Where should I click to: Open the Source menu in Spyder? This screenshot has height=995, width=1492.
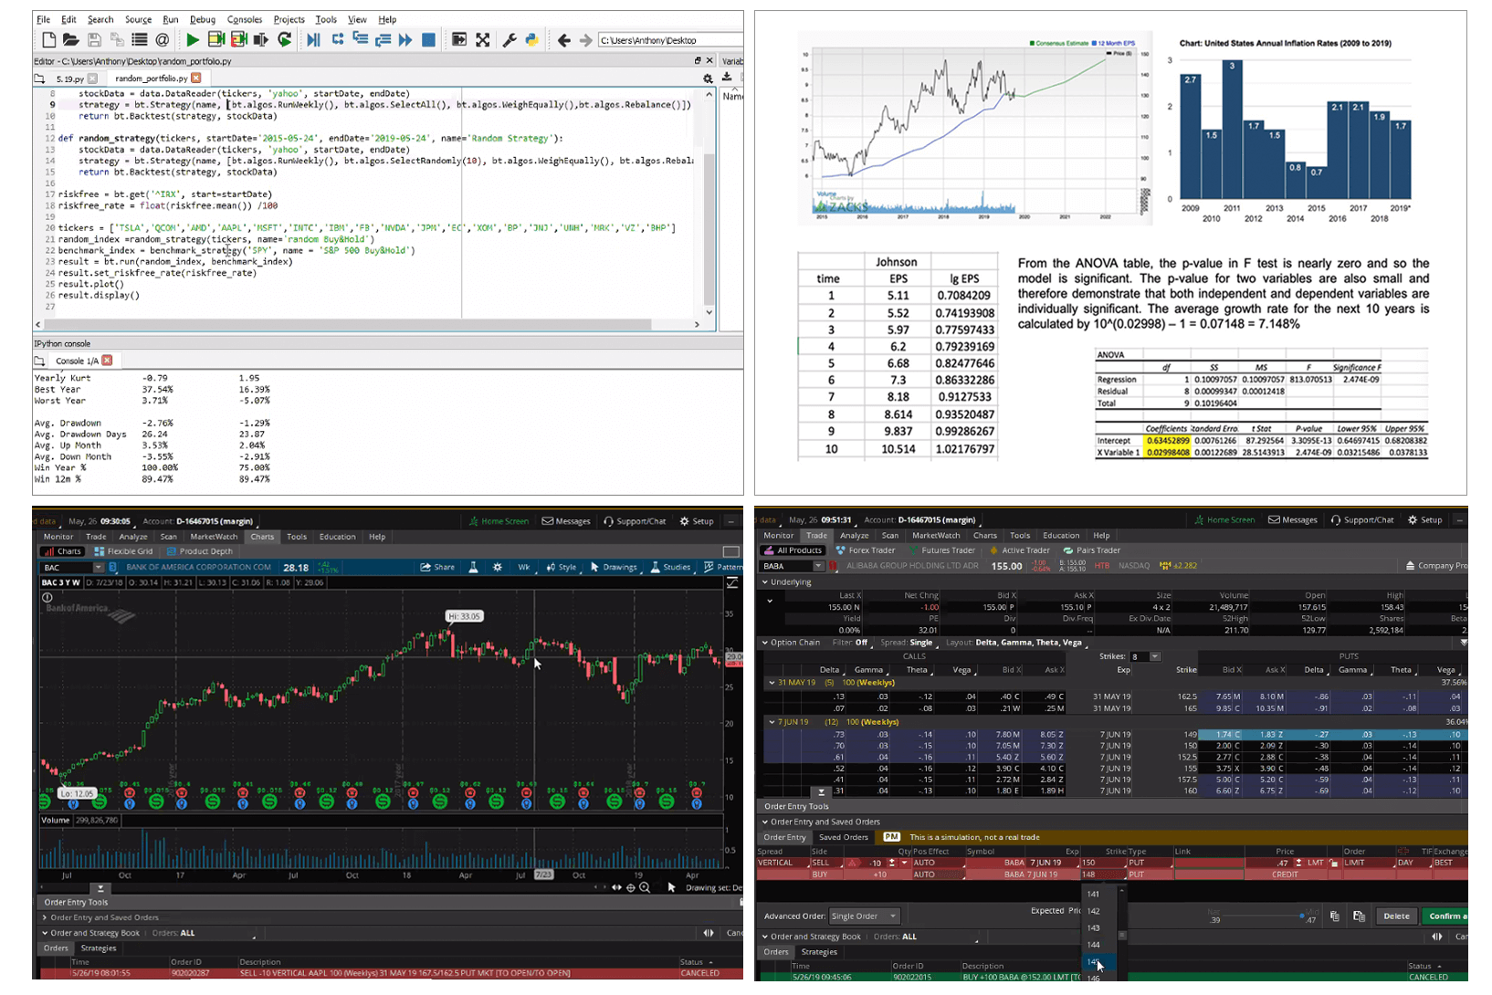[x=138, y=19]
